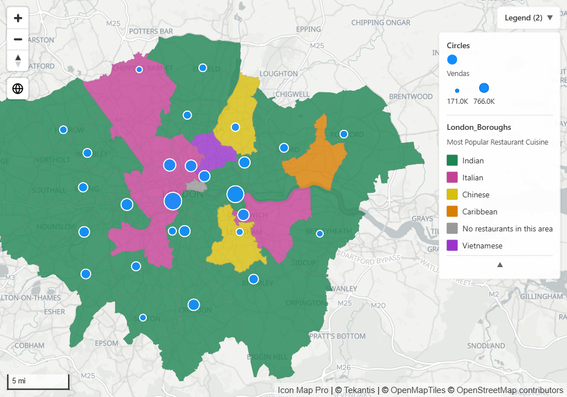The width and height of the screenshot is (567, 397).
Task: Select the circle over Ilford
Action: click(x=284, y=148)
